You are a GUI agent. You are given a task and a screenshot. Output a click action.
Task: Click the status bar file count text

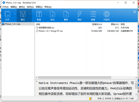(x=115, y=98)
